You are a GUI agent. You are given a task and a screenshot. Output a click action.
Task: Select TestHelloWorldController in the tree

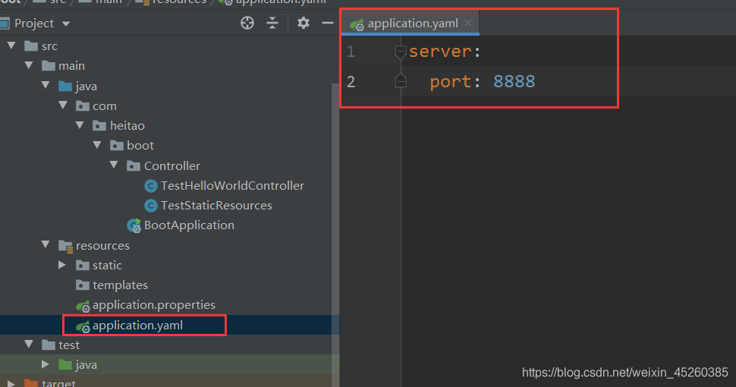tap(232, 185)
